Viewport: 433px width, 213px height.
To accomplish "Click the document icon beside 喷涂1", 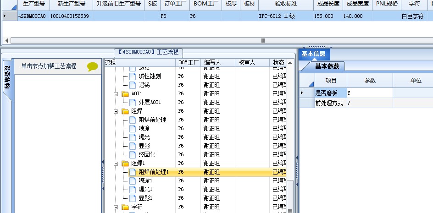I will coord(133,181).
